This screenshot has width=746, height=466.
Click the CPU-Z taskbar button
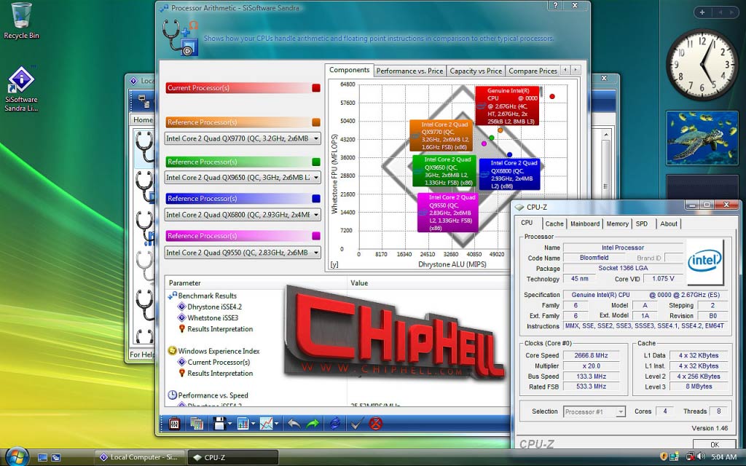coord(232,457)
